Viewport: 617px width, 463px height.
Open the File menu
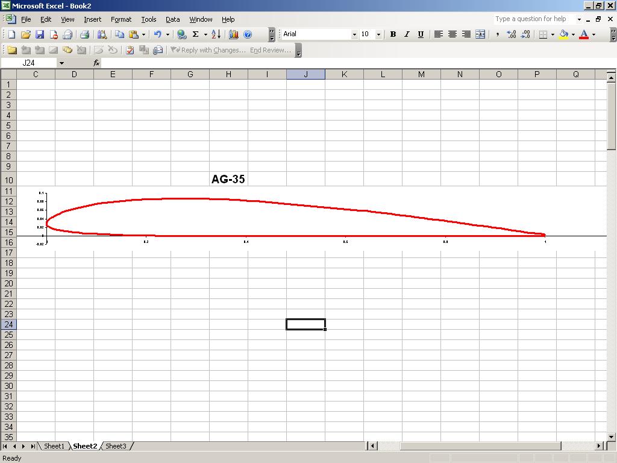pos(26,19)
